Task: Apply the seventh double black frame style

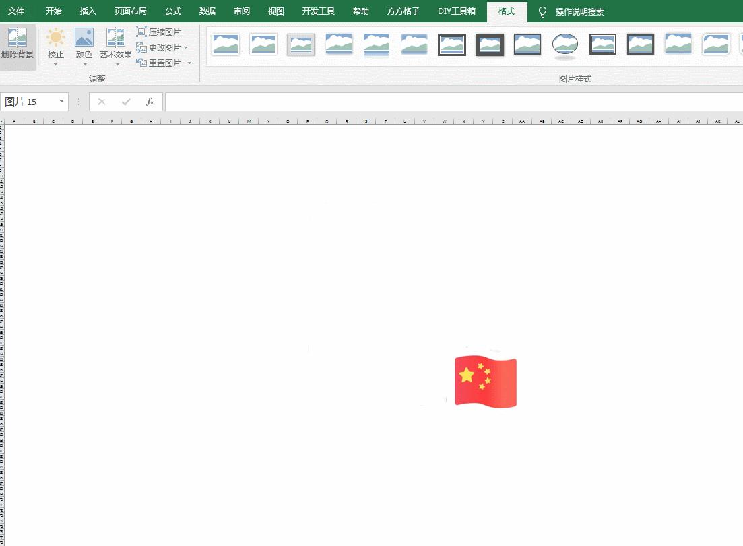Action: click(x=451, y=44)
